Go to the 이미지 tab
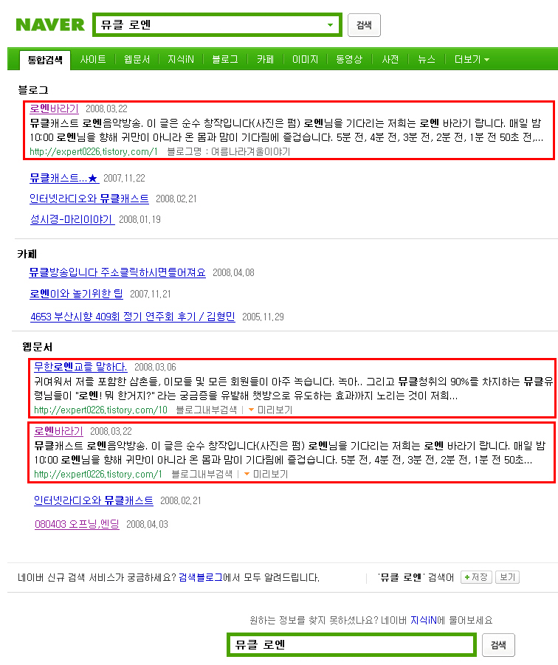This screenshot has height=665, width=558. pyautogui.click(x=305, y=59)
